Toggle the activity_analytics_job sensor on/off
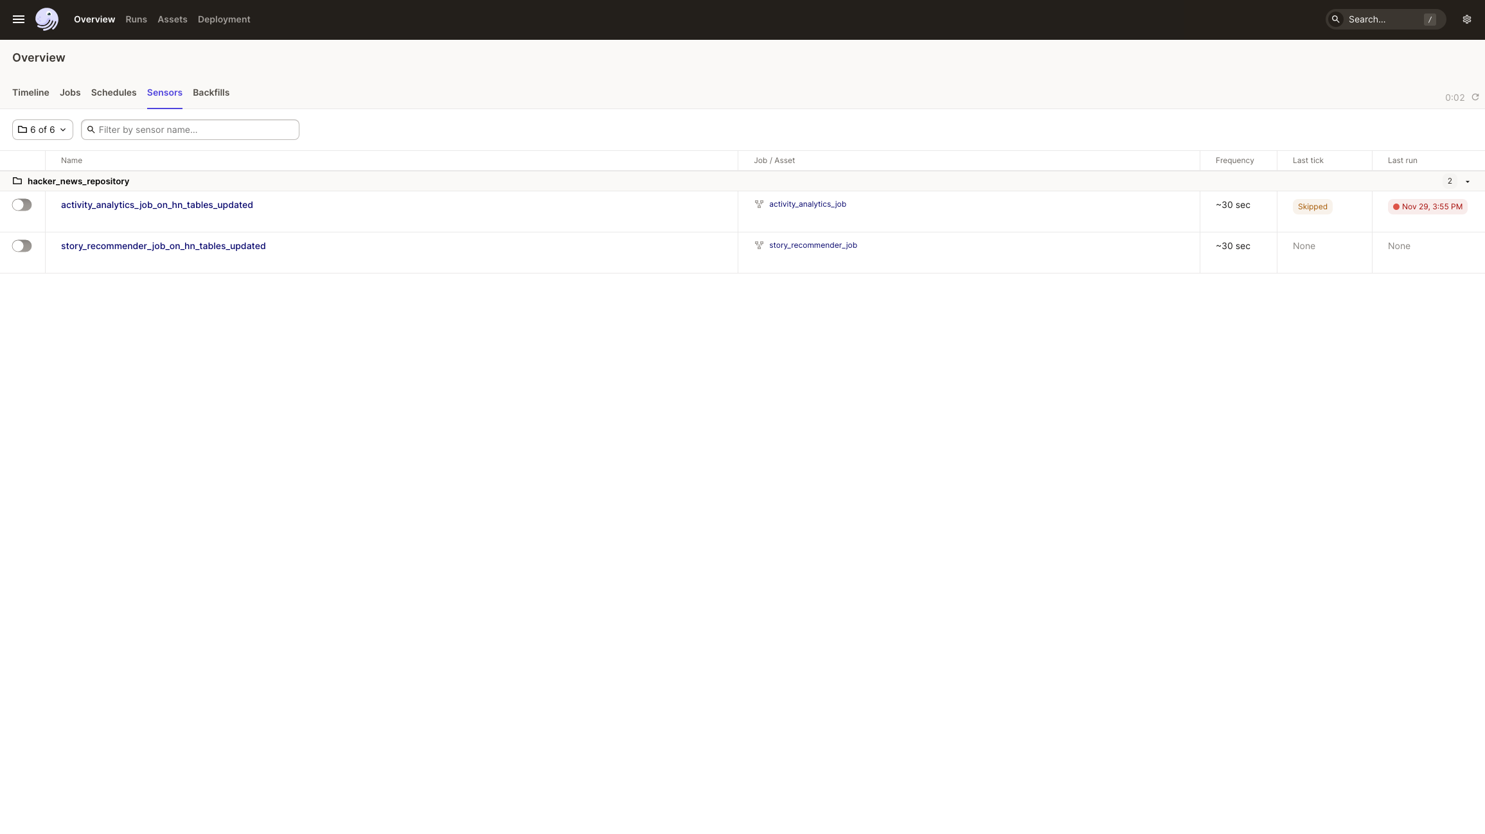Image resolution: width=1485 pixels, height=834 pixels. 21,204
